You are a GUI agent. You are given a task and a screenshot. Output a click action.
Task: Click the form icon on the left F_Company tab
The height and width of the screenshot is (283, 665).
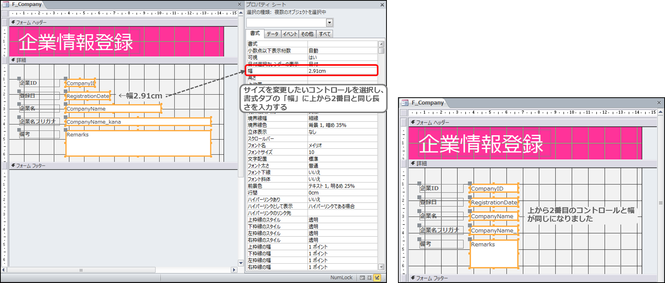[6, 4]
